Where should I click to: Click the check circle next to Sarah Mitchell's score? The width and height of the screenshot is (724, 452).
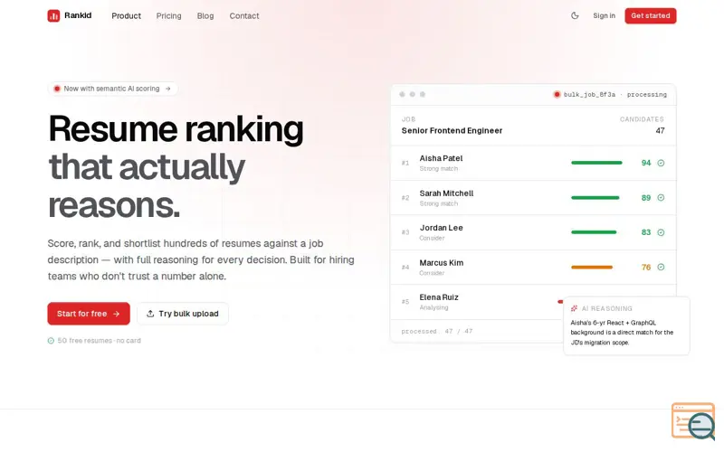tap(661, 197)
